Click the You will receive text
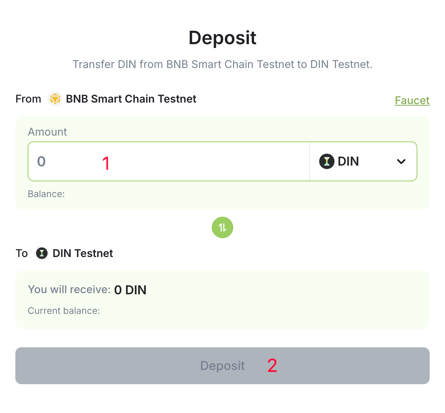Viewport: 445px width, 413px height. (69, 289)
